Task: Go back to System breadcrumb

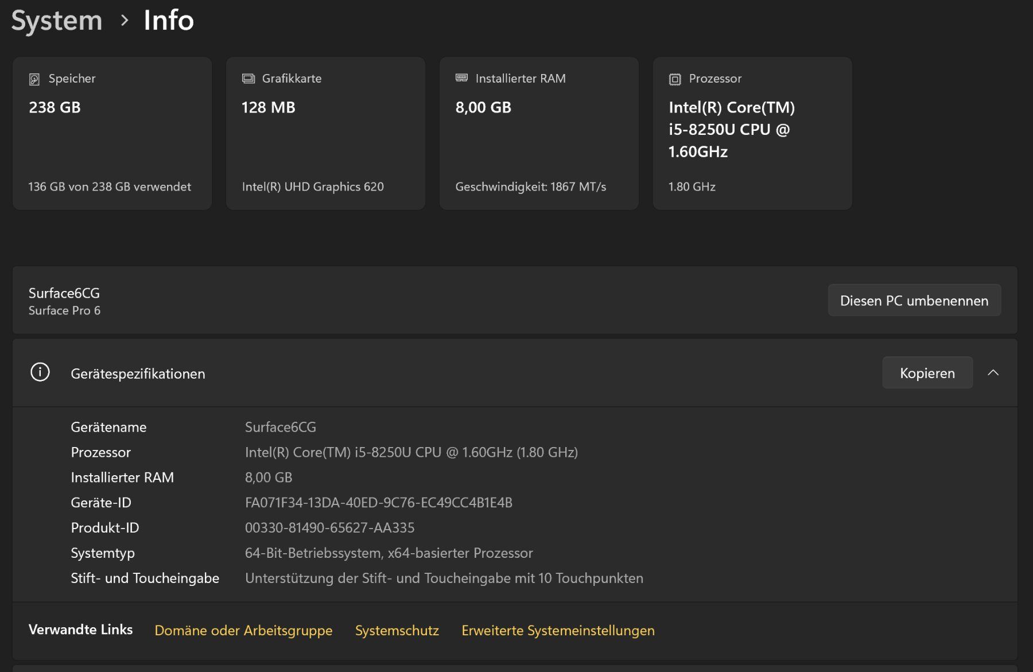Action: (57, 21)
